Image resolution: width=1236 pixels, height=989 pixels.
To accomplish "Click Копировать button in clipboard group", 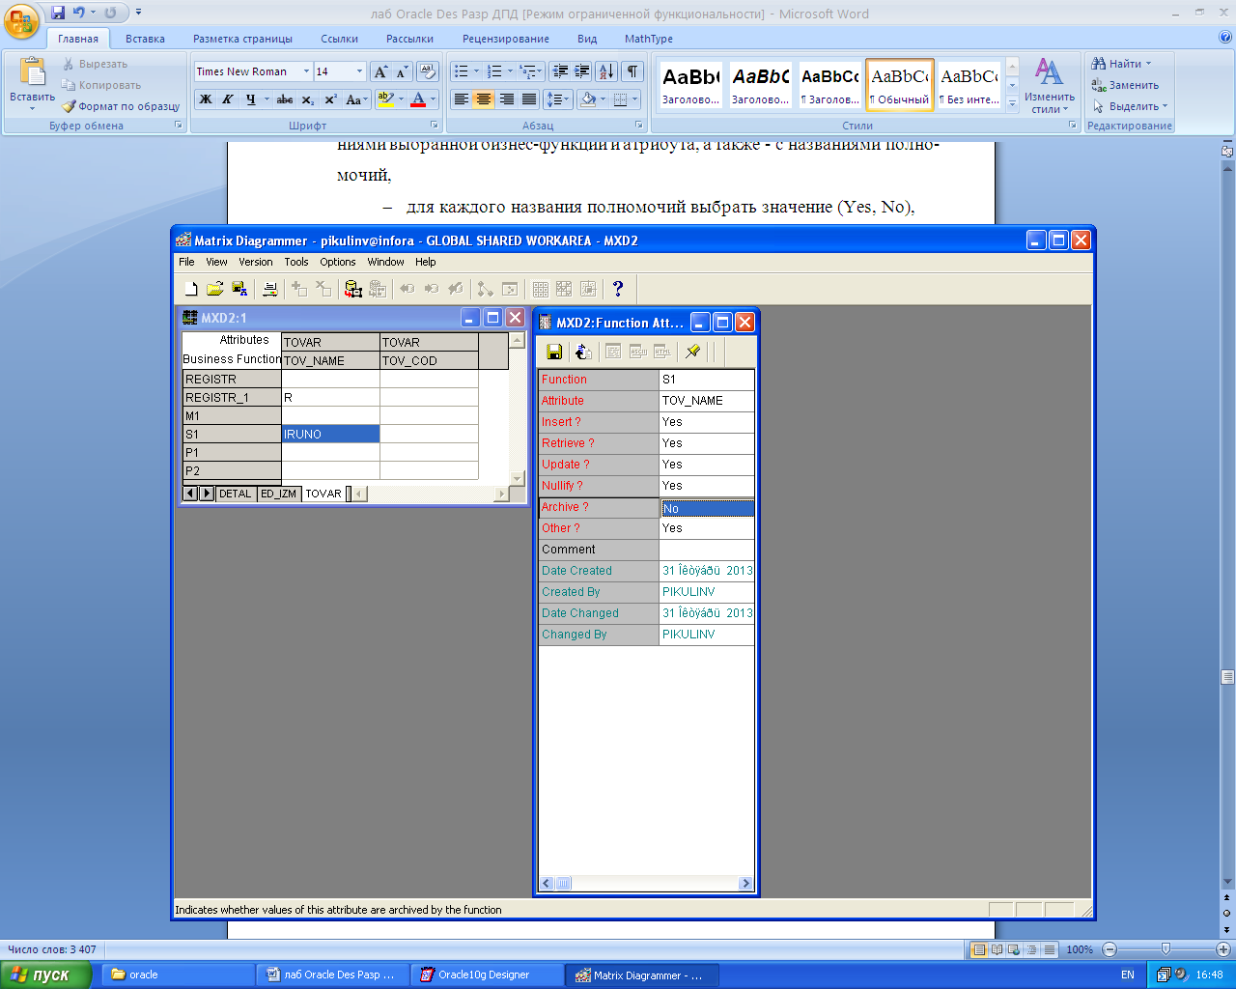I will tap(101, 85).
